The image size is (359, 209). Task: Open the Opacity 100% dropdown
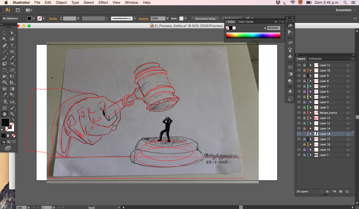click(x=167, y=18)
